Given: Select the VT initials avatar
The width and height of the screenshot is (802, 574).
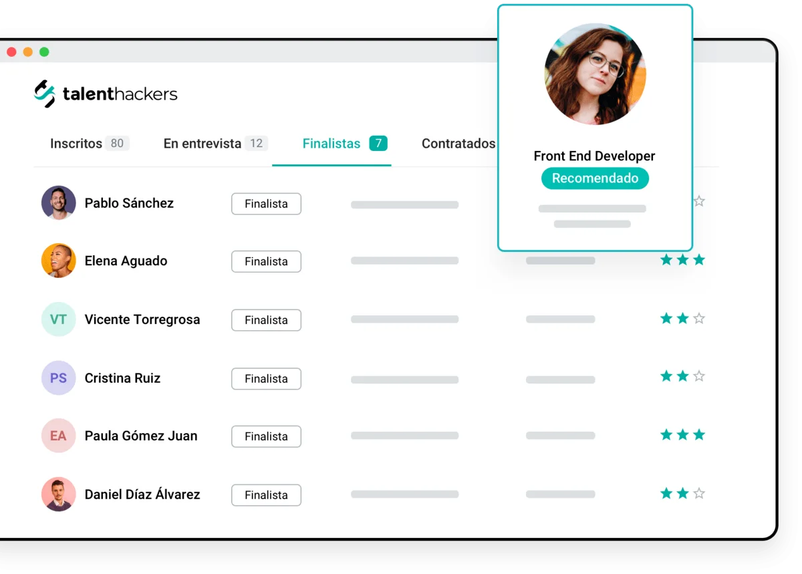Looking at the screenshot, I should [x=58, y=319].
